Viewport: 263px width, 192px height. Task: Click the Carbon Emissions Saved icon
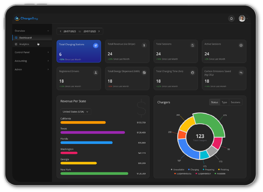pos(241,72)
